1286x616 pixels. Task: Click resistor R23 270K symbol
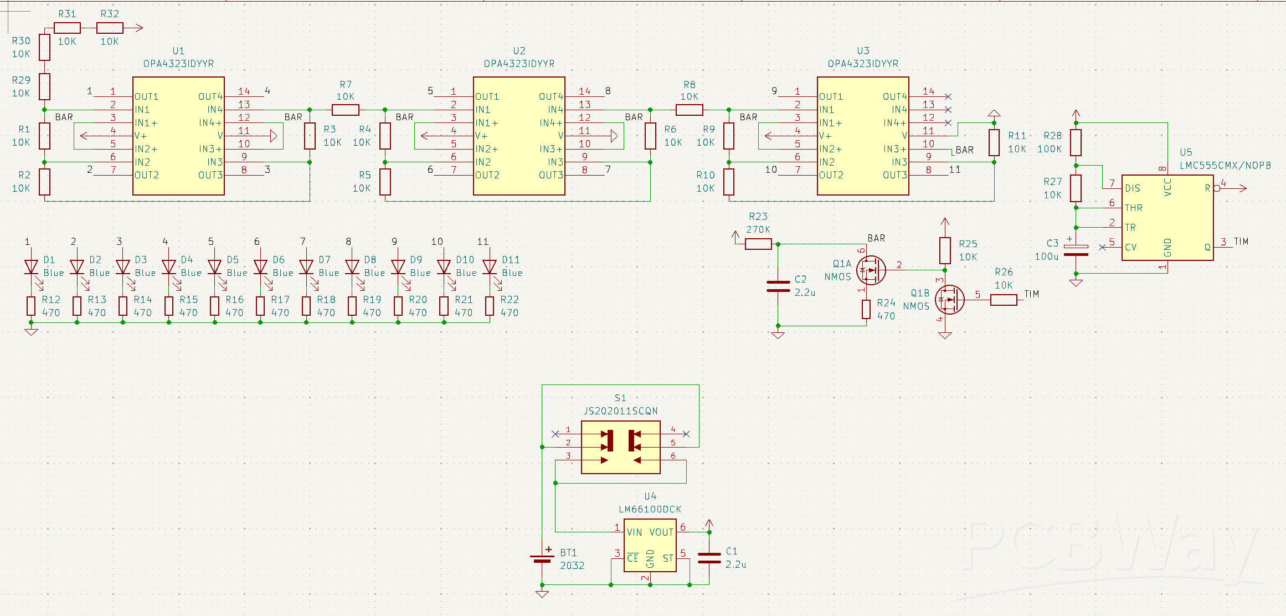[x=758, y=244]
